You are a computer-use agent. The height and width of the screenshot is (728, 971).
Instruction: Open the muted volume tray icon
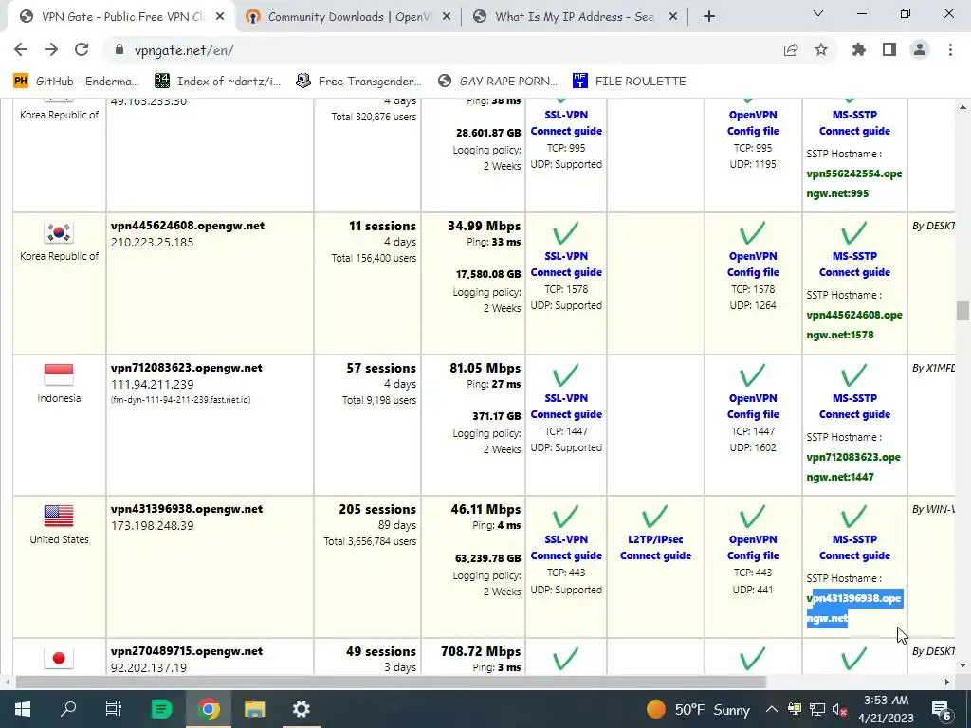[840, 709]
